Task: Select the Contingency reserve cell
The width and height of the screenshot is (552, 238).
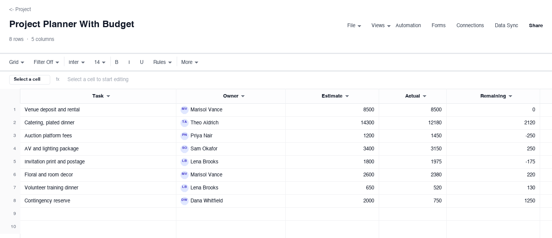Action: 98,201
